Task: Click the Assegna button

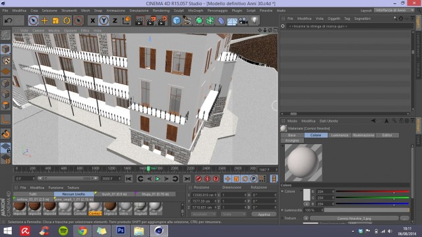Action: coord(292,140)
